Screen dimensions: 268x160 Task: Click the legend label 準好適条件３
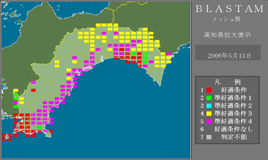pos(233,113)
